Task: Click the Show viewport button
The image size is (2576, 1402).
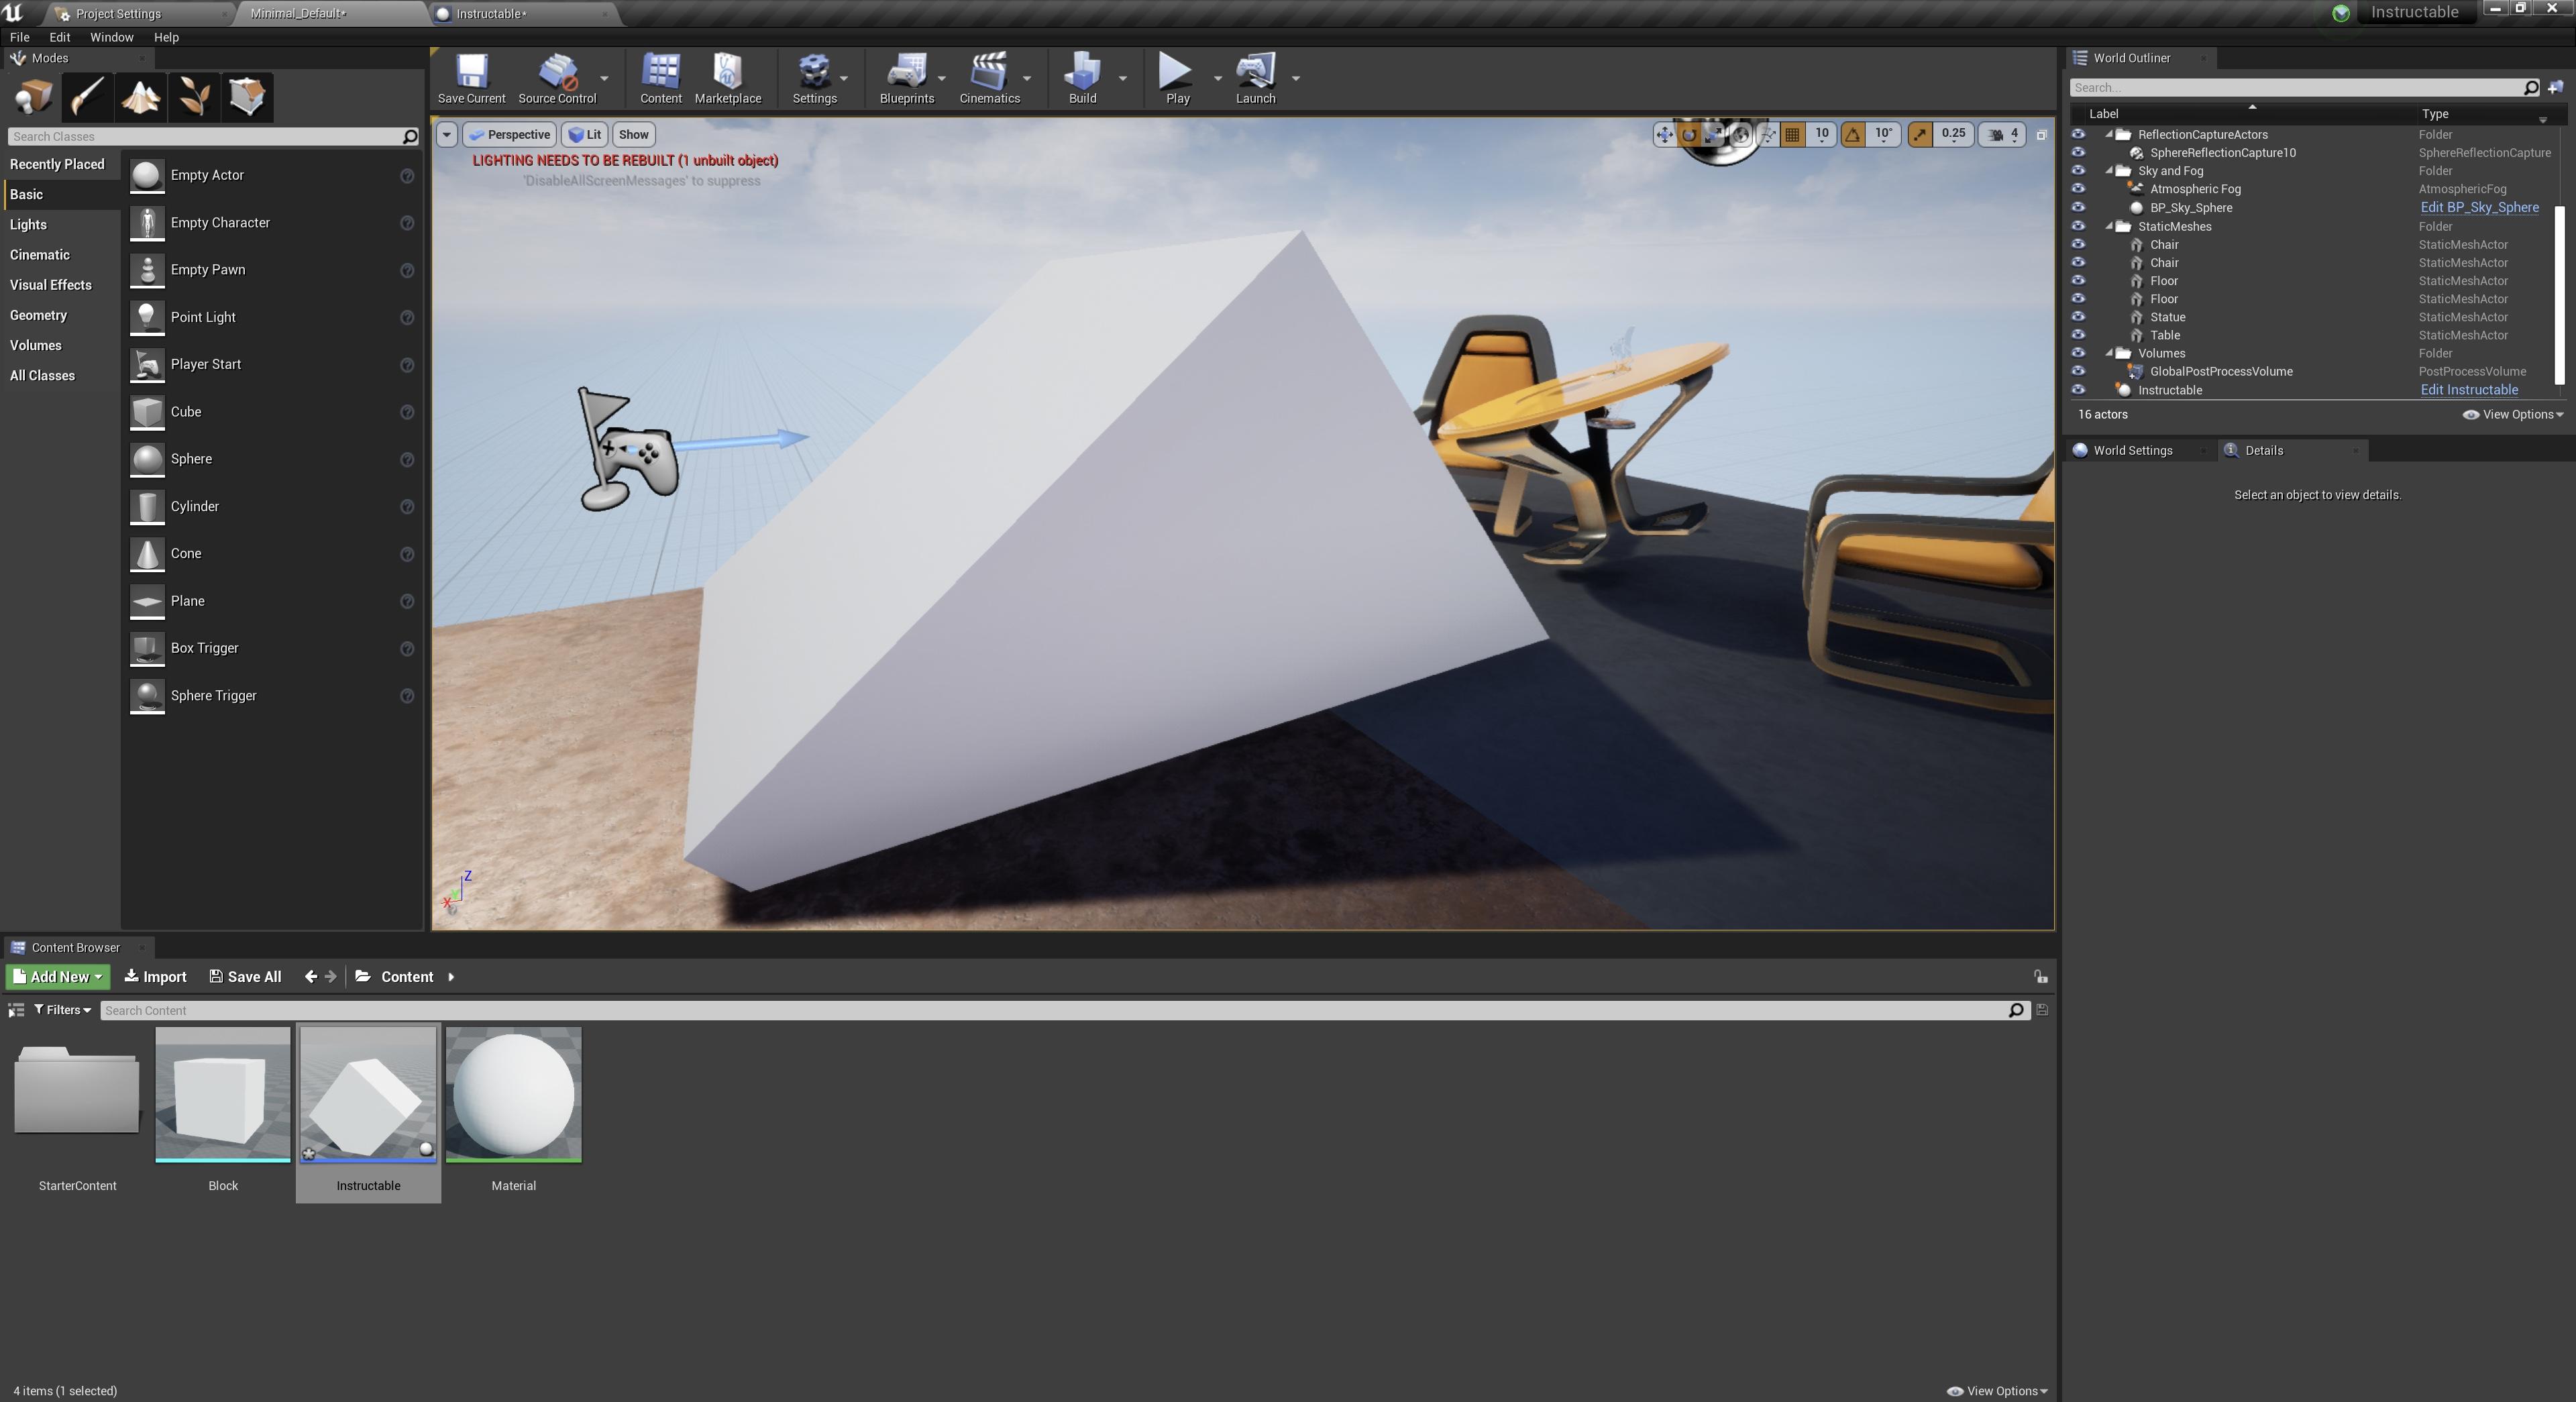Action: pyautogui.click(x=633, y=134)
